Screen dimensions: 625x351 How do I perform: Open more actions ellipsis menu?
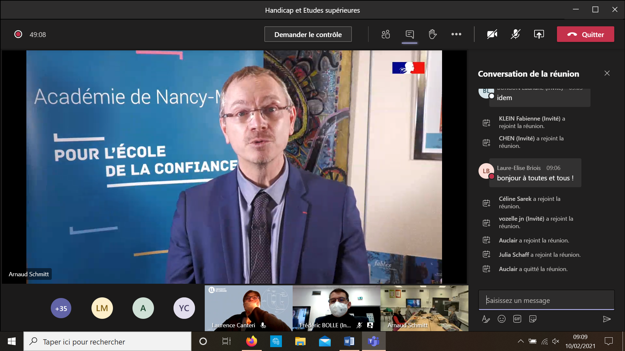(456, 34)
